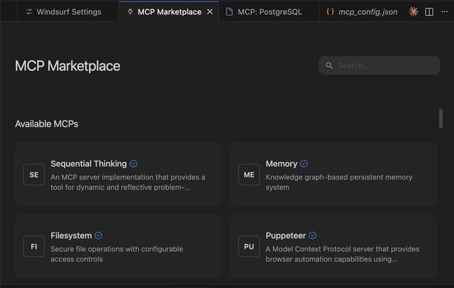Click 'Knowledge graph-based persistent memory system' description

coord(339,182)
